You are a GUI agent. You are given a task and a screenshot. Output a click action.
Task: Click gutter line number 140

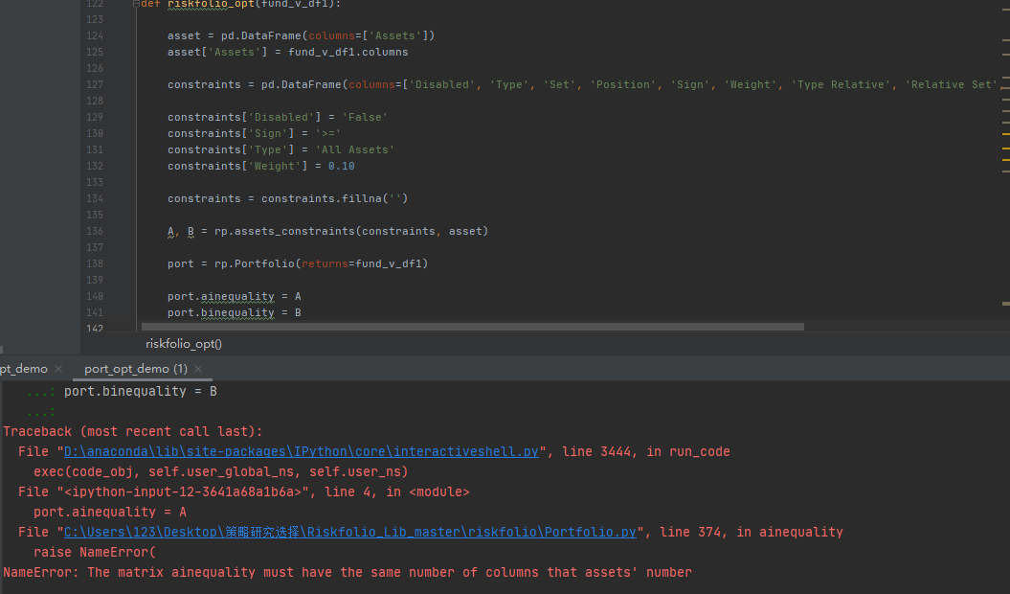(95, 296)
